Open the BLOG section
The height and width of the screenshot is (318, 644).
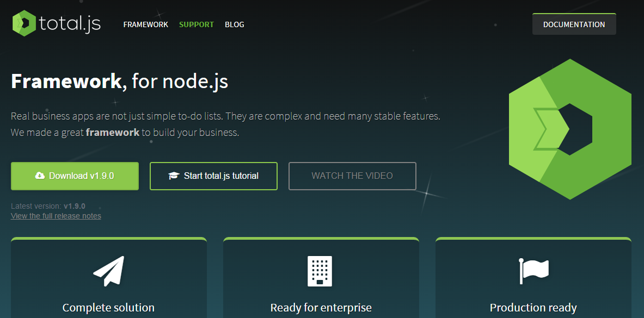pos(235,24)
